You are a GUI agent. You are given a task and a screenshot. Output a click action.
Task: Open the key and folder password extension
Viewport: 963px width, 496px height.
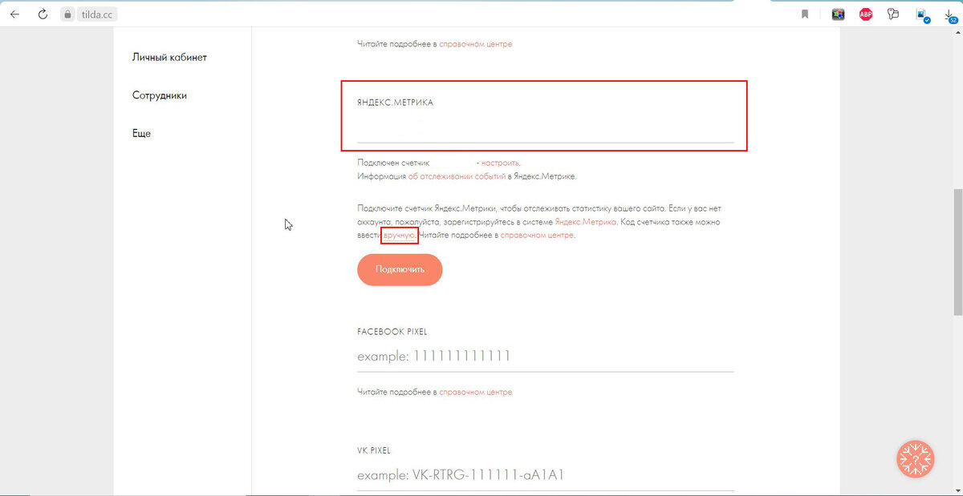point(892,14)
